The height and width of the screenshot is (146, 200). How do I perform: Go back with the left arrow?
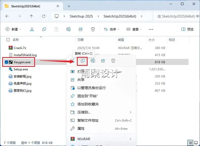pos(7,16)
